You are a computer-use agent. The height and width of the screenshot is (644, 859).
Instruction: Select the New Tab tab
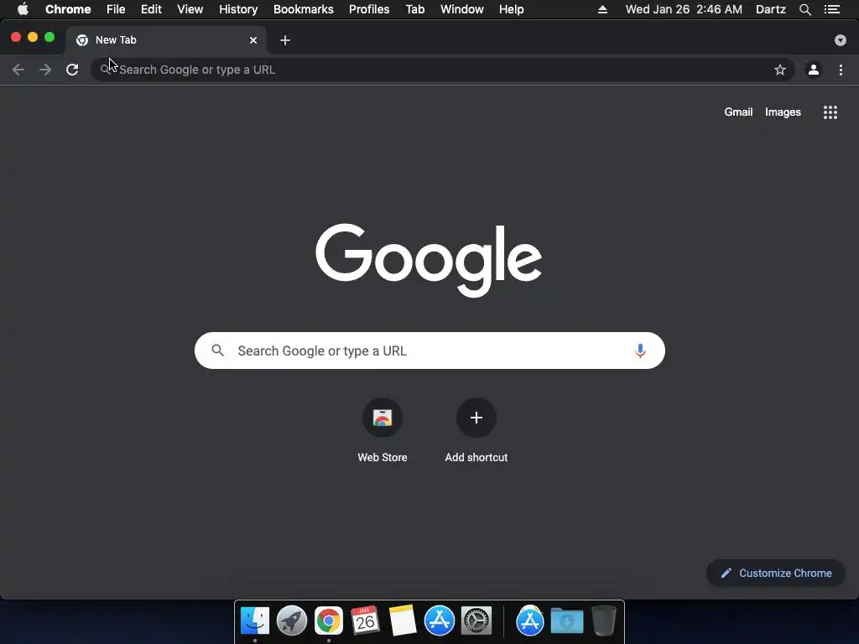pos(164,40)
